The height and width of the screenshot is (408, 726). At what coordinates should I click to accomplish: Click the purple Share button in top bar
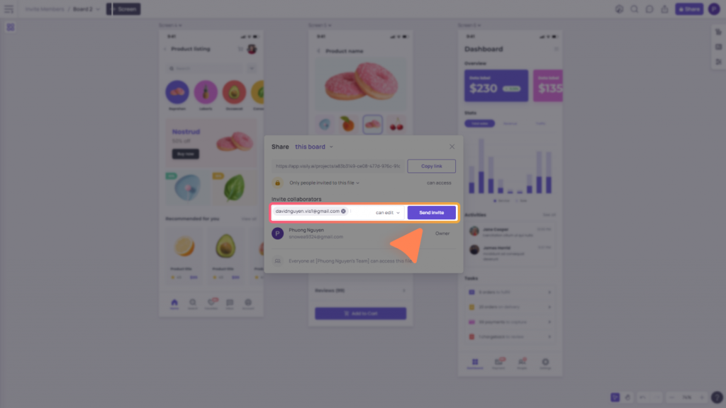(689, 9)
